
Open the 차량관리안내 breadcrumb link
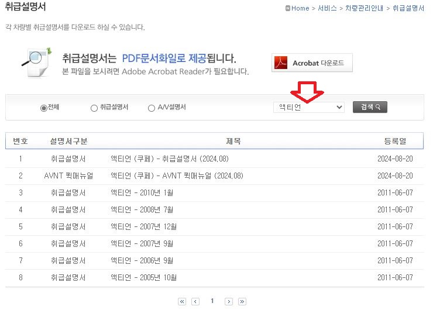[364, 8]
